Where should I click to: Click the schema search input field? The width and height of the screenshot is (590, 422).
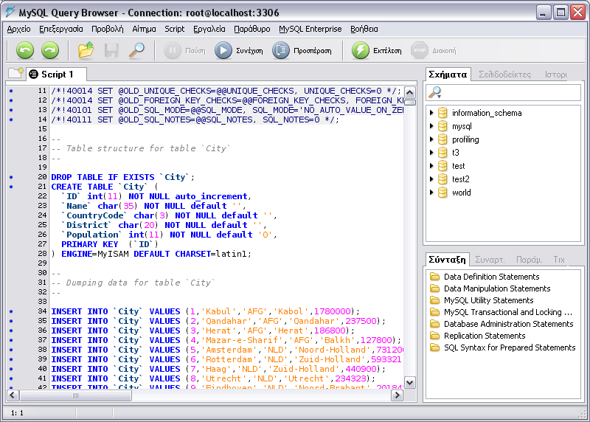(x=503, y=92)
